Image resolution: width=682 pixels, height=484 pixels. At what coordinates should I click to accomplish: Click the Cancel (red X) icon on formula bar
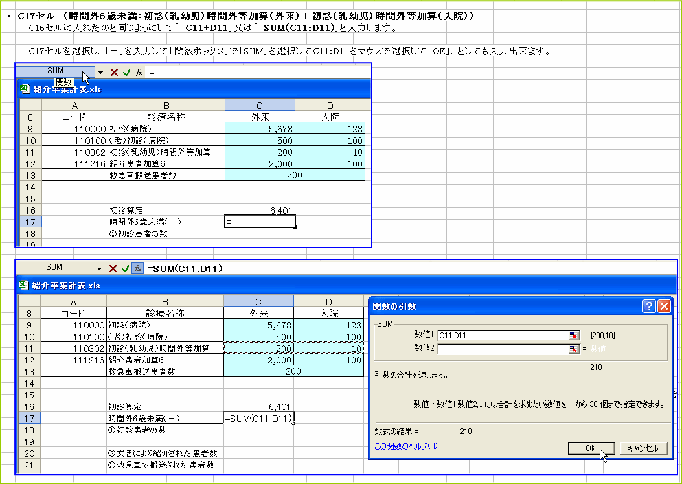tap(113, 71)
